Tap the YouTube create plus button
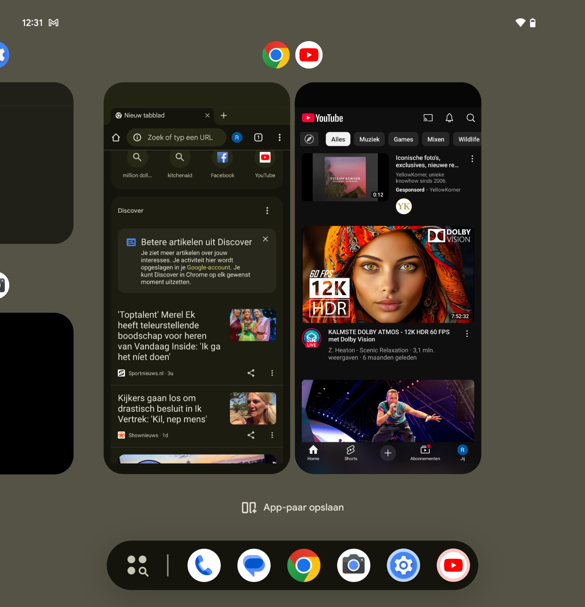Screen dimensions: 585x607 pyautogui.click(x=388, y=453)
